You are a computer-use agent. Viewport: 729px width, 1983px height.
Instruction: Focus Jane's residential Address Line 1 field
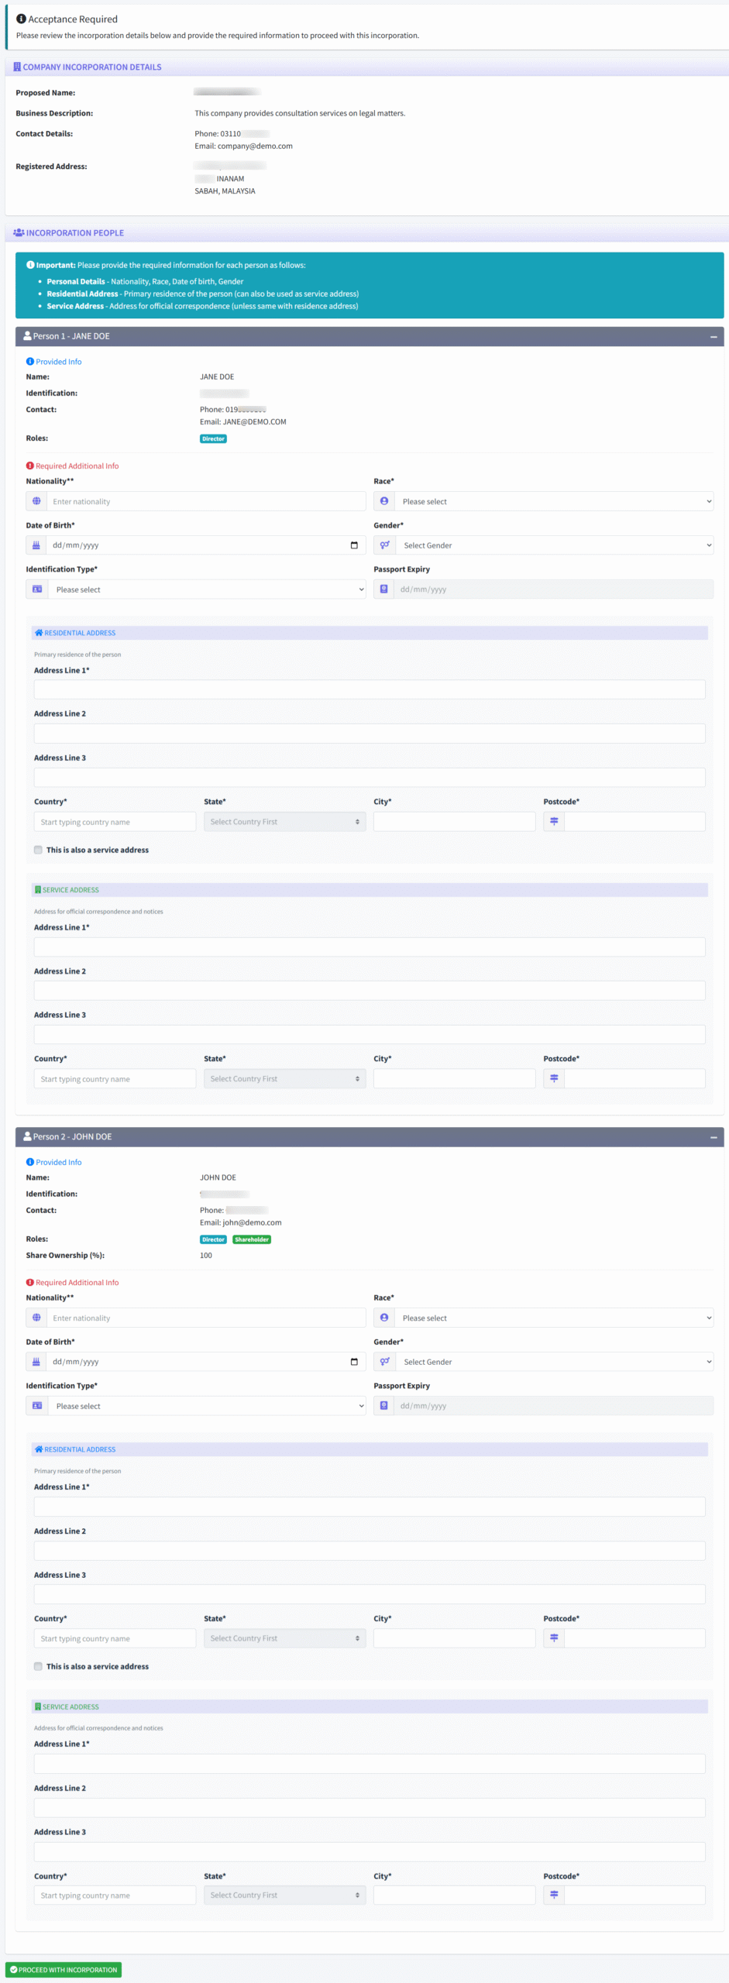(x=369, y=689)
